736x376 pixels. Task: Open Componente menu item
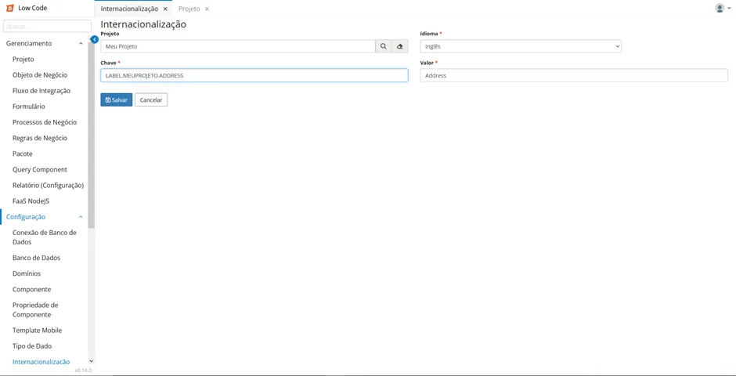click(31, 289)
